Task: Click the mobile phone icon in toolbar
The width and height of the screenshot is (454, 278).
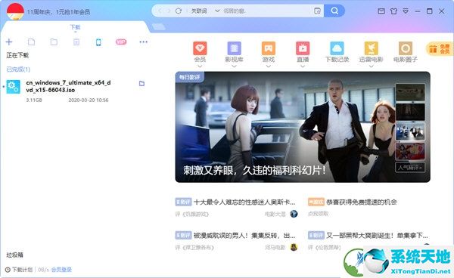Action: click(98, 42)
